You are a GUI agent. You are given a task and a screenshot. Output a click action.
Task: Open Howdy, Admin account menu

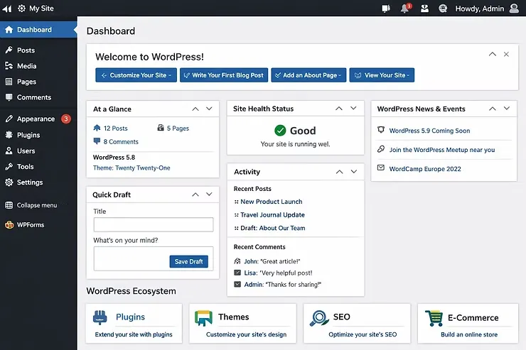pyautogui.click(x=479, y=9)
